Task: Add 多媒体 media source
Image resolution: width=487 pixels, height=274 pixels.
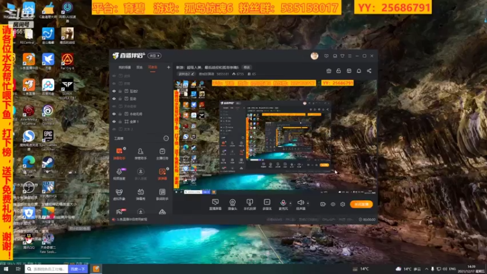Action: point(267,205)
